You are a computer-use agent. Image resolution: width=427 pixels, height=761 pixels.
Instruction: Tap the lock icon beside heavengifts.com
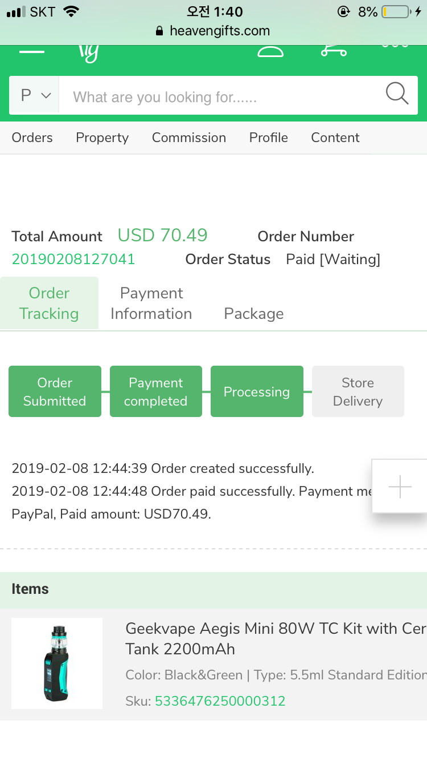[x=159, y=31]
